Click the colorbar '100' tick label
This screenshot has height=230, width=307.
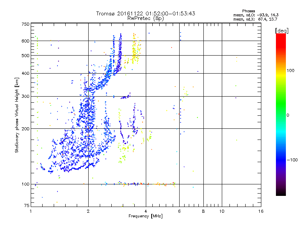[290, 71]
